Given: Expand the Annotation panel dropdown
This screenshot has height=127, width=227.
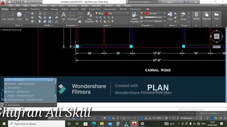Looking at the screenshot, I should pos(72,25).
